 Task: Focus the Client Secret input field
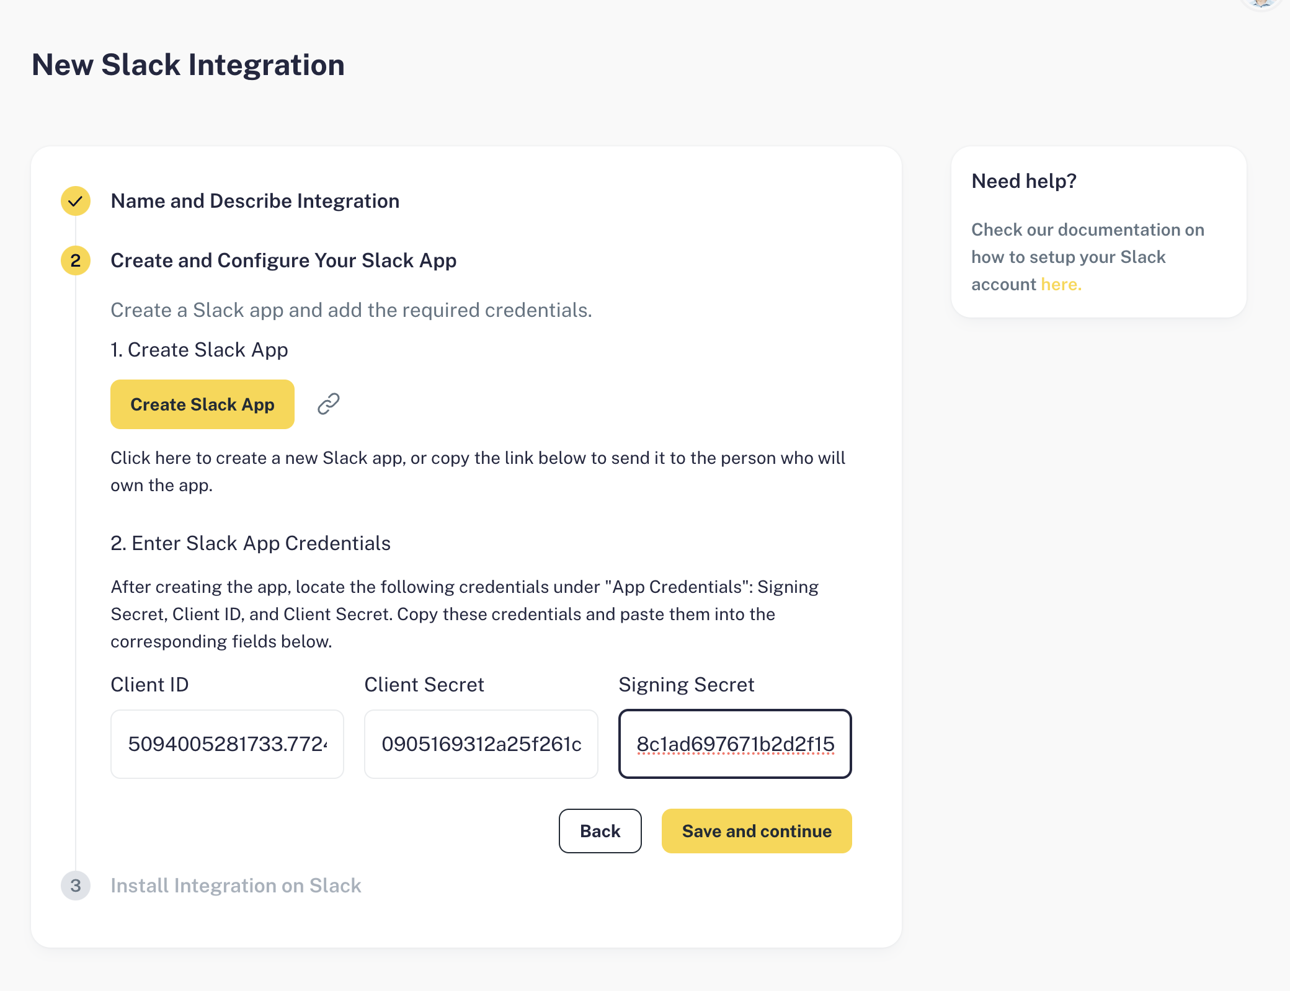pyautogui.click(x=481, y=744)
